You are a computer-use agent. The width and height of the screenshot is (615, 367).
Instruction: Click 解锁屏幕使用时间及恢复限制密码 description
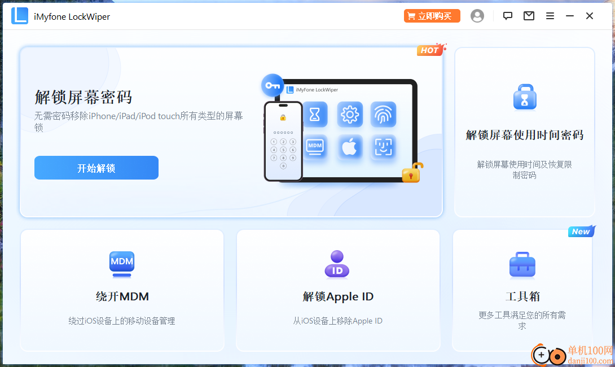click(x=524, y=169)
